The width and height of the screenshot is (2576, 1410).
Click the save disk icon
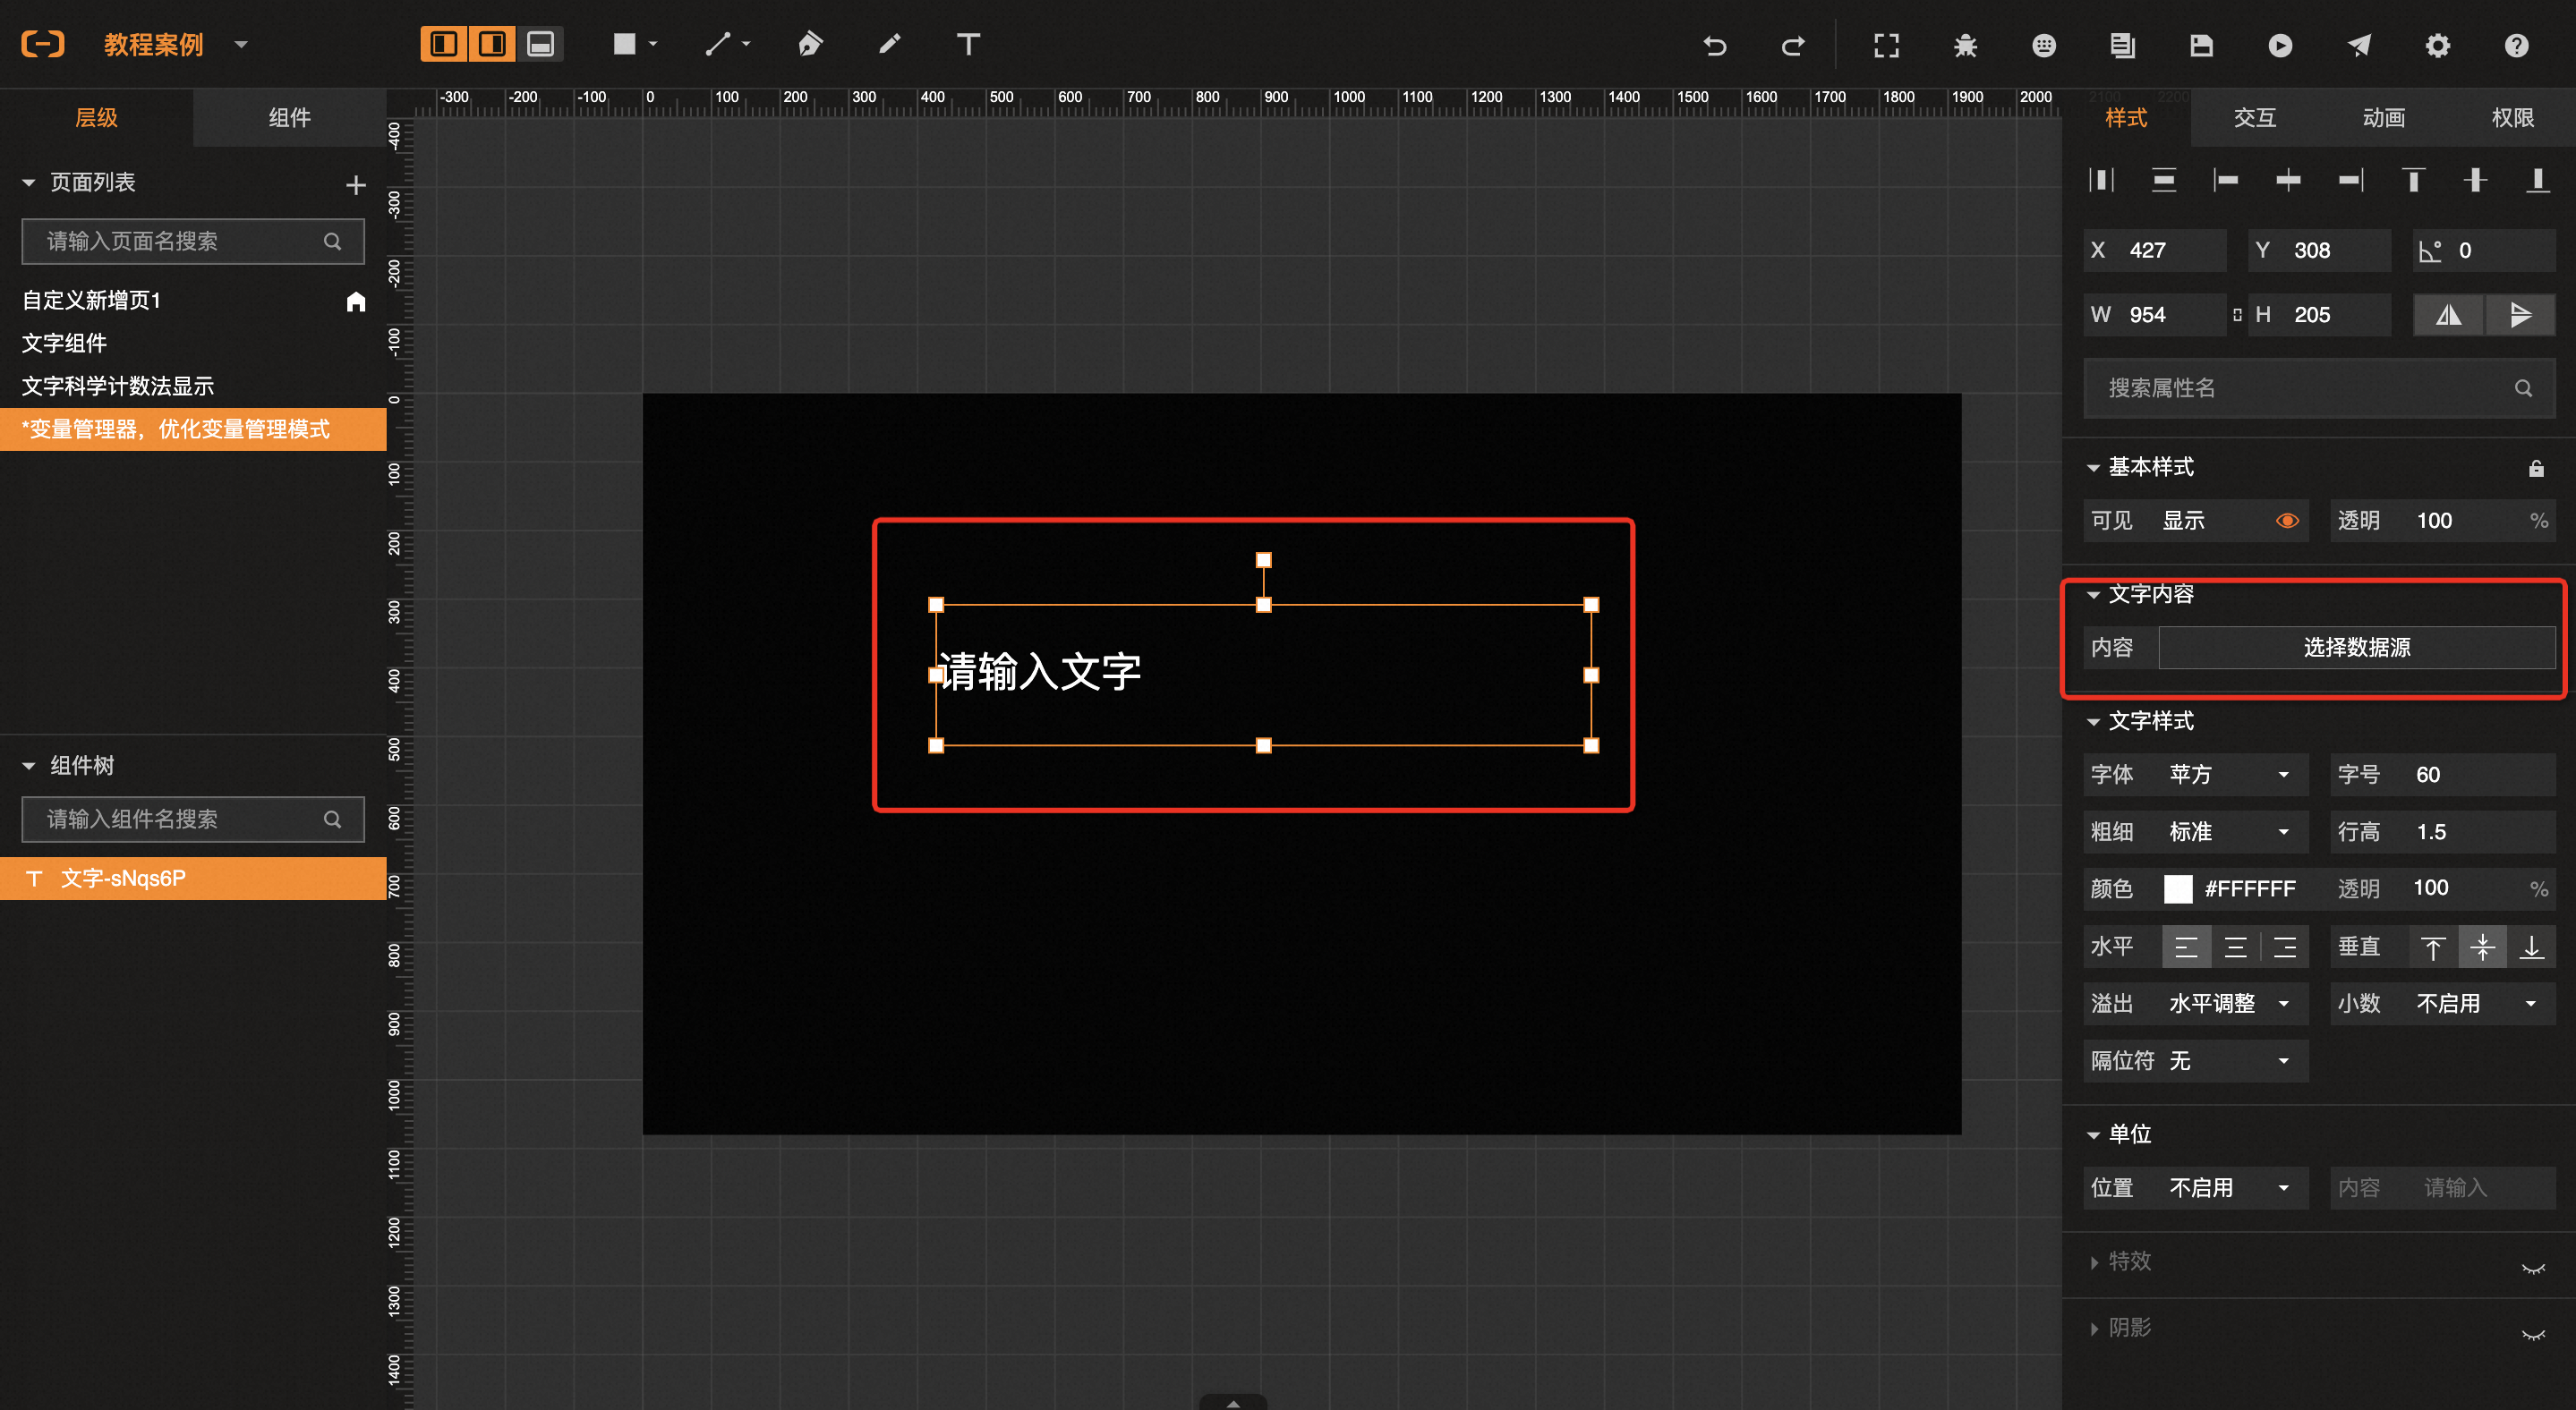tap(2201, 45)
